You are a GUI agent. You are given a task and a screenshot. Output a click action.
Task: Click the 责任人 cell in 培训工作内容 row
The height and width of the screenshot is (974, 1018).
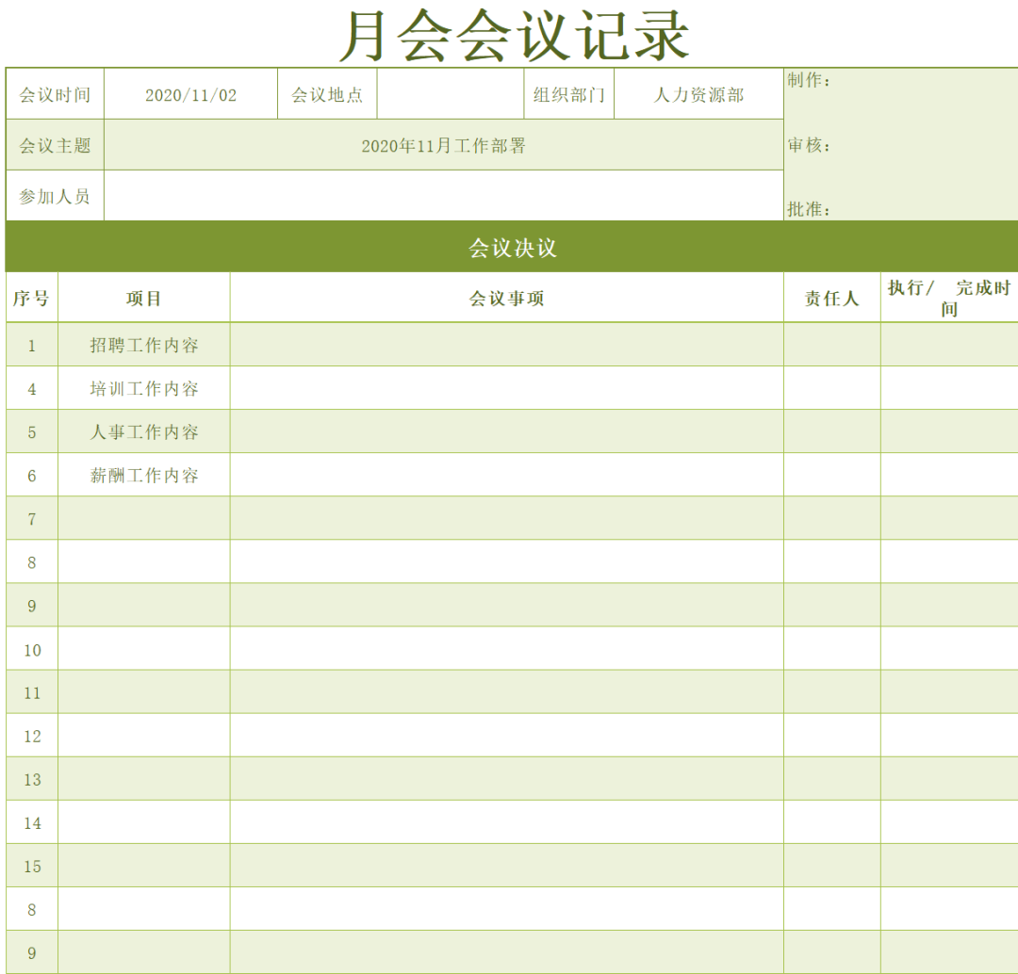(x=831, y=388)
